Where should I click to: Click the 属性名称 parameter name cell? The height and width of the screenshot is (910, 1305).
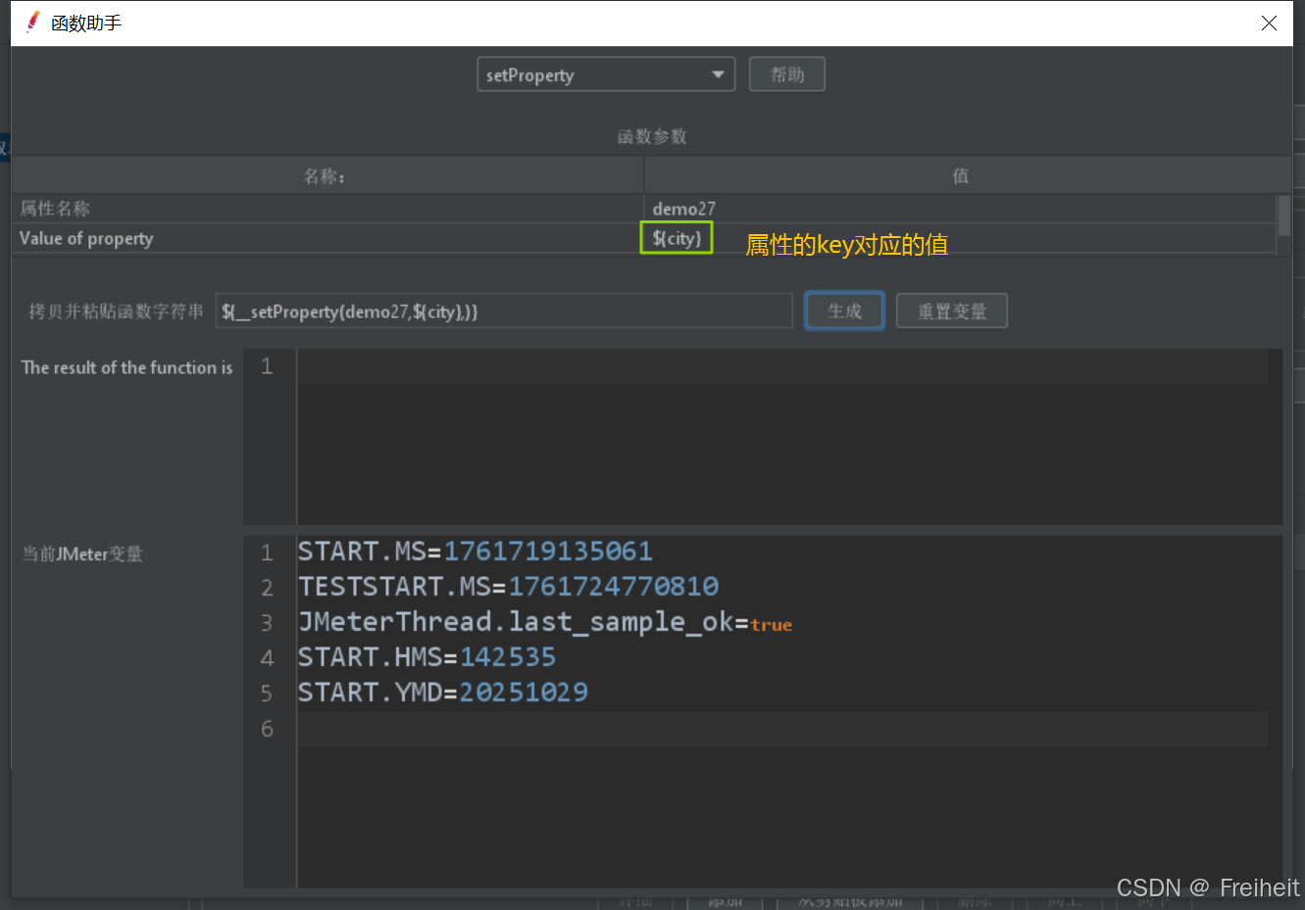(x=327, y=209)
